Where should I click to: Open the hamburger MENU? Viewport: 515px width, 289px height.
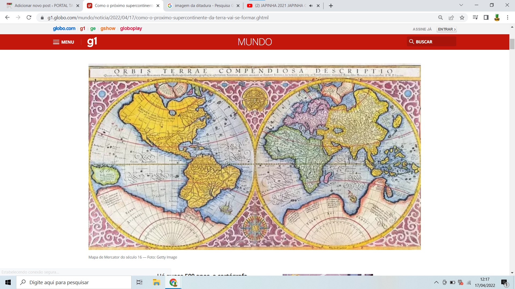click(x=64, y=42)
